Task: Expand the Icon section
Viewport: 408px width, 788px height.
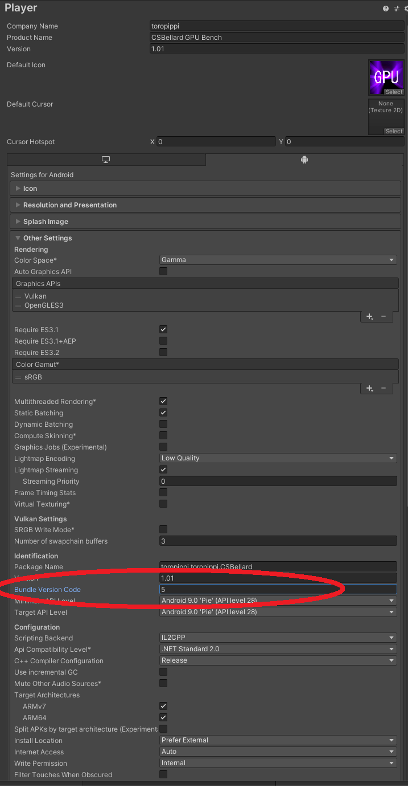Action: (205, 189)
